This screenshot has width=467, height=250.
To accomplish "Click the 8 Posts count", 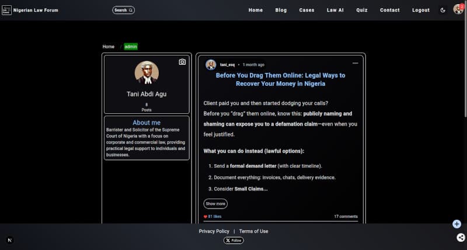I will (x=147, y=107).
